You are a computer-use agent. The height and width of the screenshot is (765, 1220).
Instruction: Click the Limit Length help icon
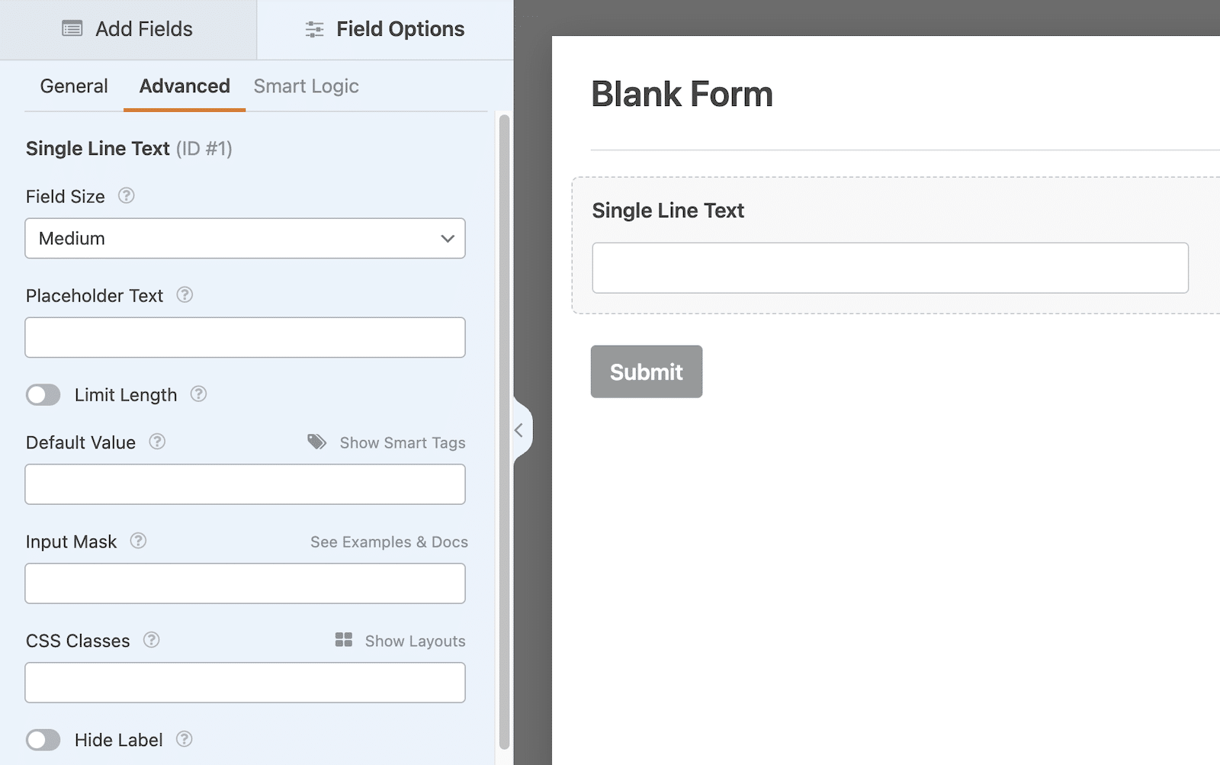point(199,394)
